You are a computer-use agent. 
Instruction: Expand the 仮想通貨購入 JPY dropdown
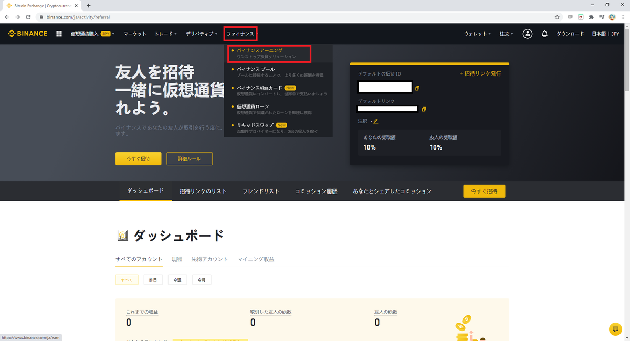tap(92, 34)
